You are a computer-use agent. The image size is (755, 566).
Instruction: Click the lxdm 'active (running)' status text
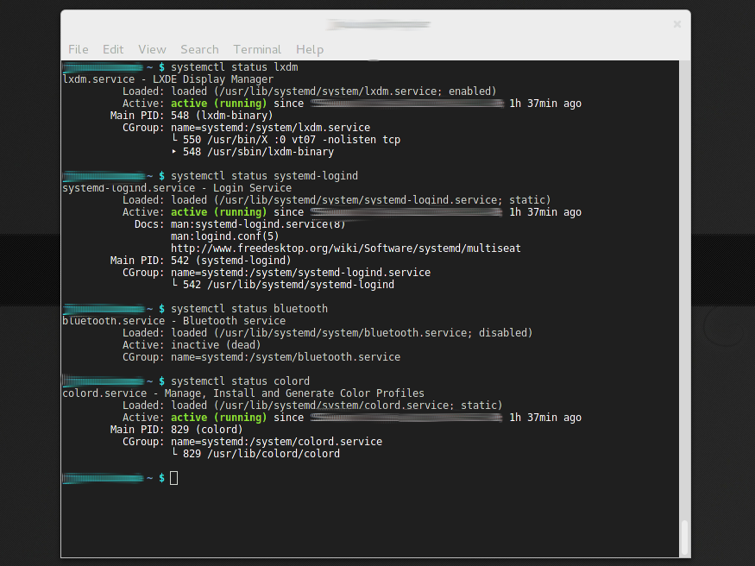pyautogui.click(x=218, y=104)
